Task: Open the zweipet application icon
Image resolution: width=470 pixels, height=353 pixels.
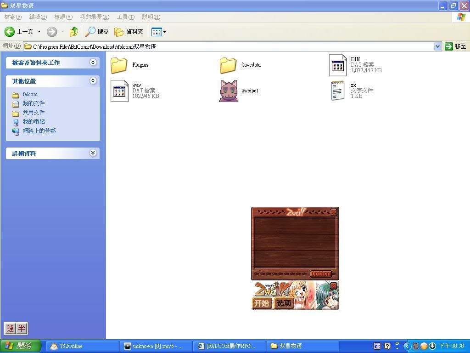Action: pos(229,91)
